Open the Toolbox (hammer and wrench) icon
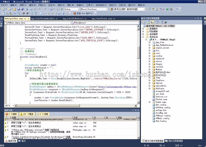The width and height of the screenshot is (206, 147). tap(164, 9)
